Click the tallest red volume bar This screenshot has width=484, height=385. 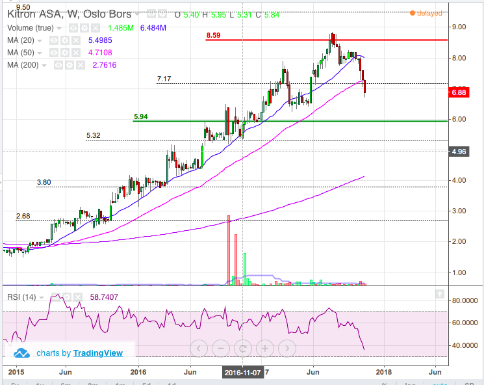point(229,250)
